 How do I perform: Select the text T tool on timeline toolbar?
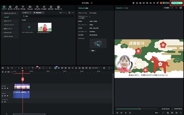[33, 68]
